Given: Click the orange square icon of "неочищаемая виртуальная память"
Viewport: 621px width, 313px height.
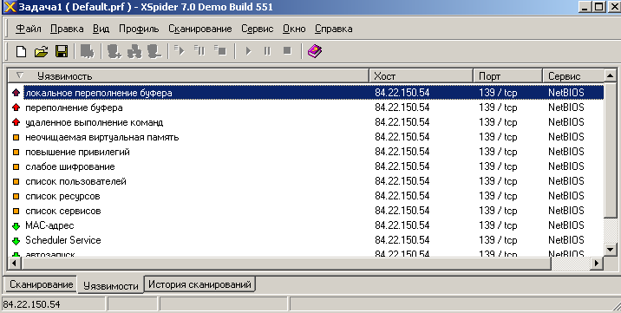Looking at the screenshot, I should [x=16, y=138].
